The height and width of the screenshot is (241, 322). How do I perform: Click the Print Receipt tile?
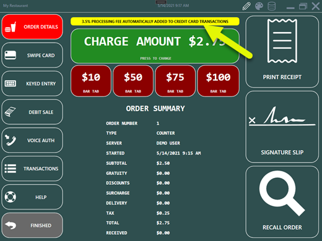click(282, 52)
